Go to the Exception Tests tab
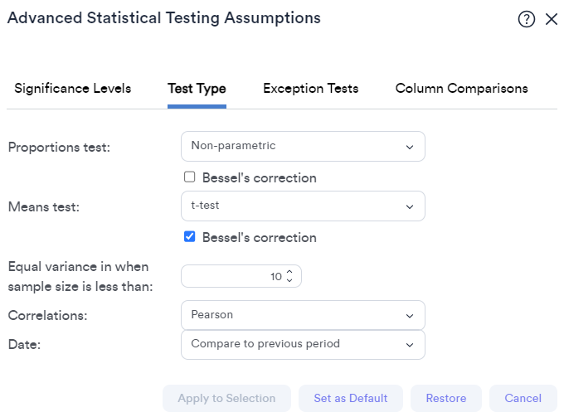Image resolution: width=564 pixels, height=417 pixels. click(311, 89)
